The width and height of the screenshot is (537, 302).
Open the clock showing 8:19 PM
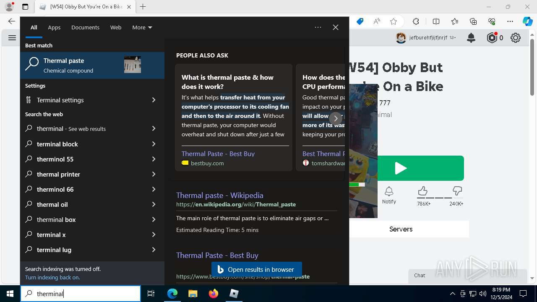(501, 294)
